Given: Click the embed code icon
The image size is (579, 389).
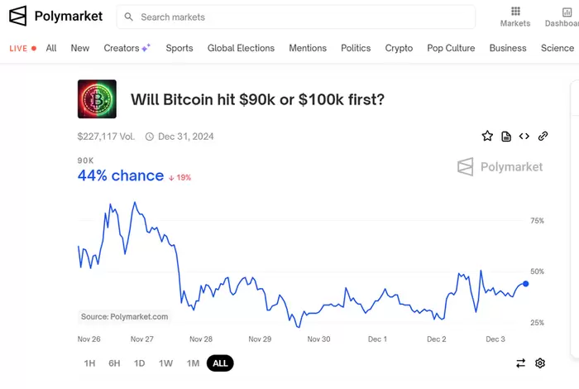Looking at the screenshot, I should [x=524, y=136].
